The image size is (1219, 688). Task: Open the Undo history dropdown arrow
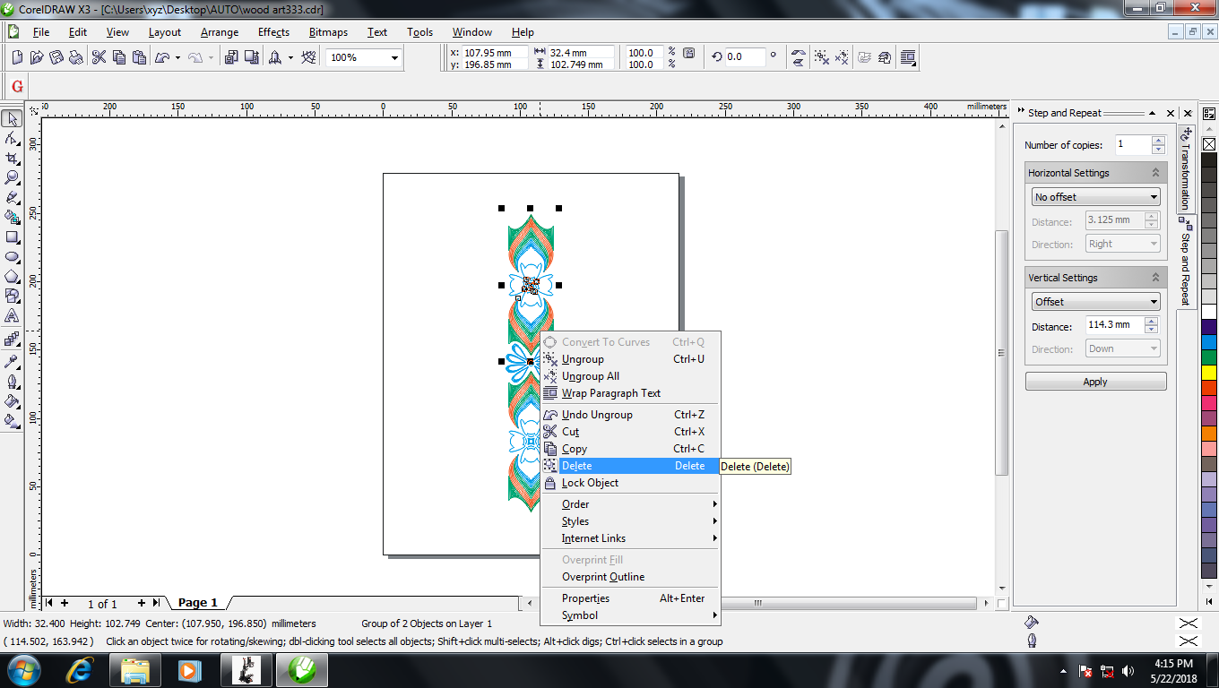pos(177,57)
